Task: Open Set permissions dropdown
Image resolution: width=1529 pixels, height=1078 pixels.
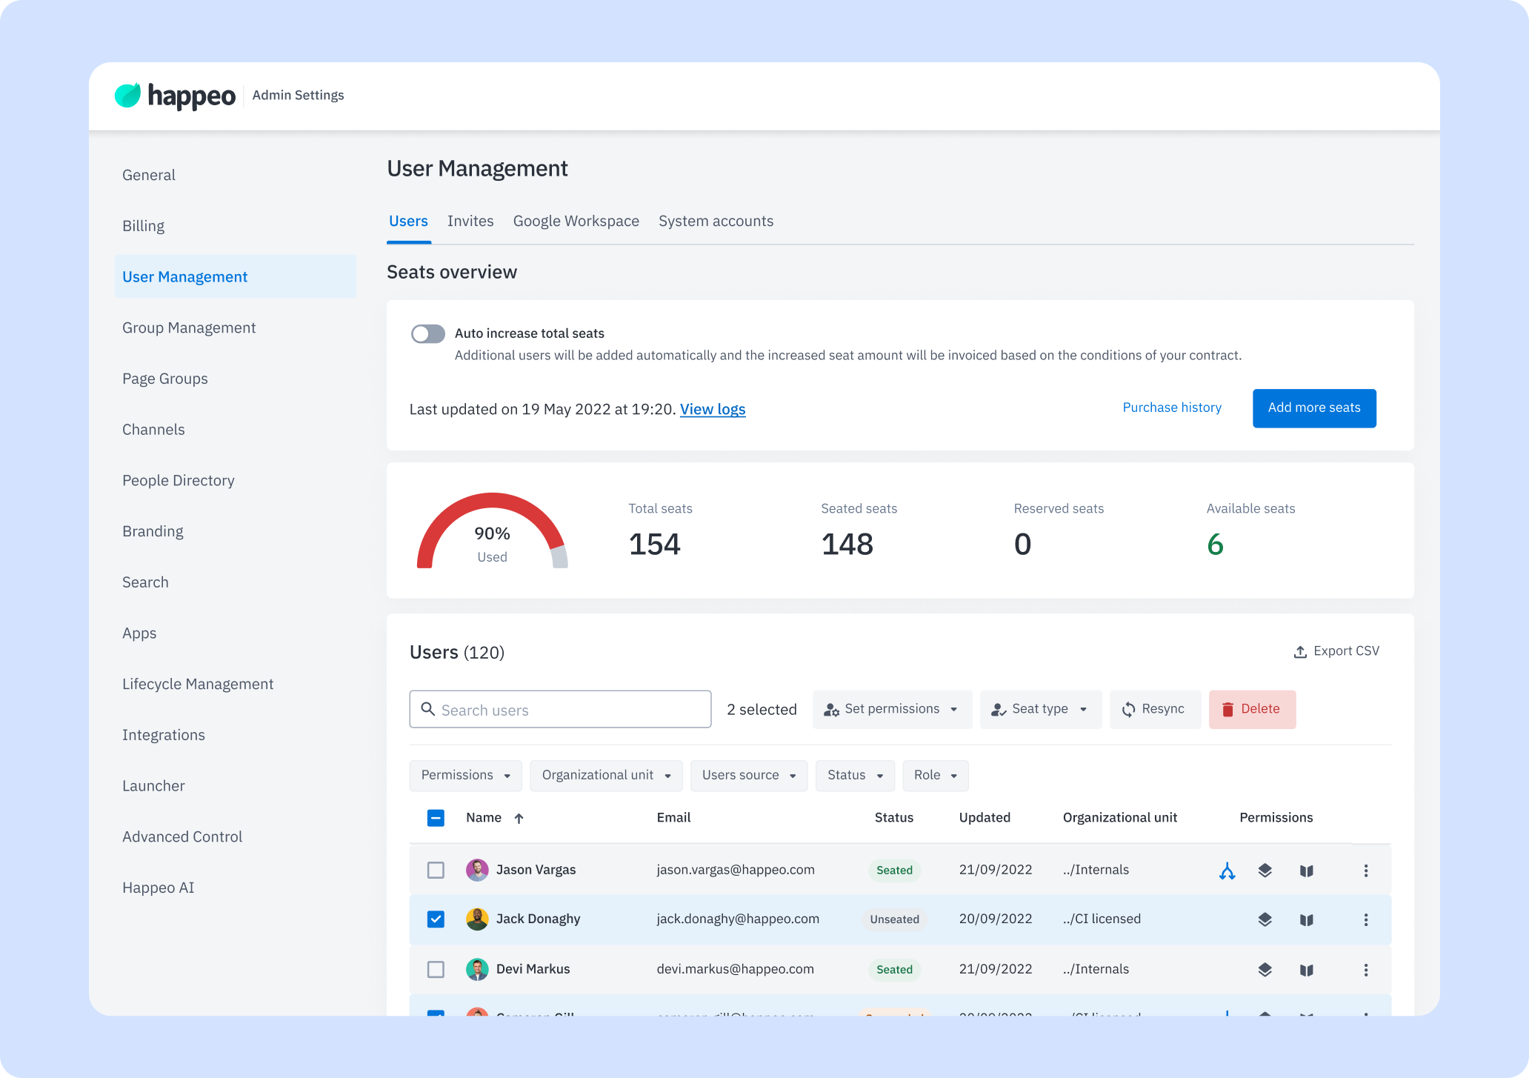Action: [892, 709]
